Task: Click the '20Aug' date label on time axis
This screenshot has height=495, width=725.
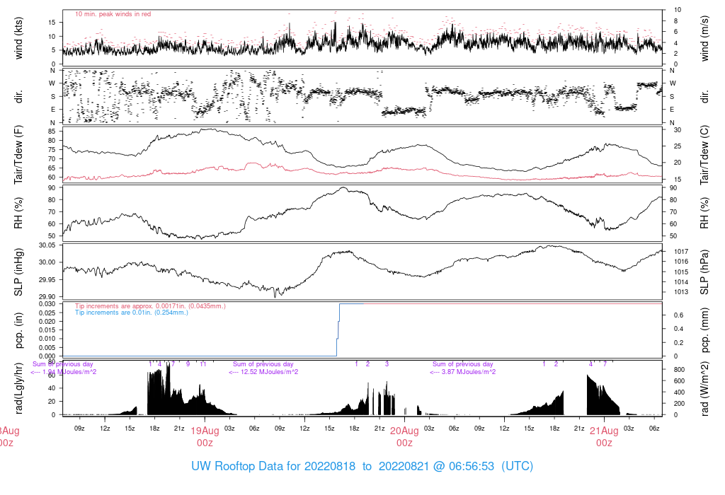Action: tap(404, 431)
